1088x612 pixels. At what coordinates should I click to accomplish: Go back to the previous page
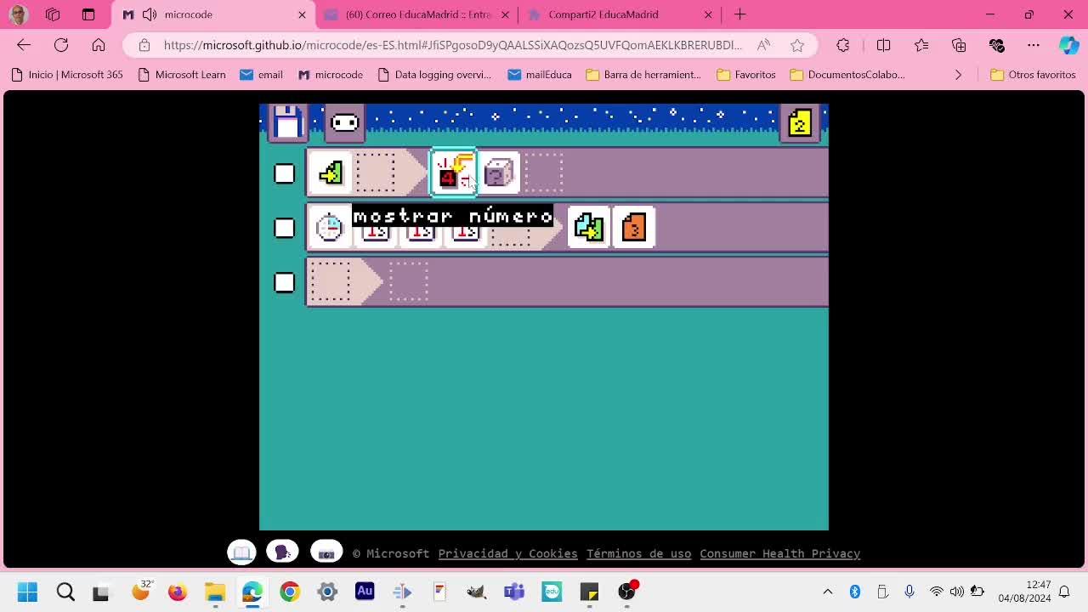(x=24, y=45)
